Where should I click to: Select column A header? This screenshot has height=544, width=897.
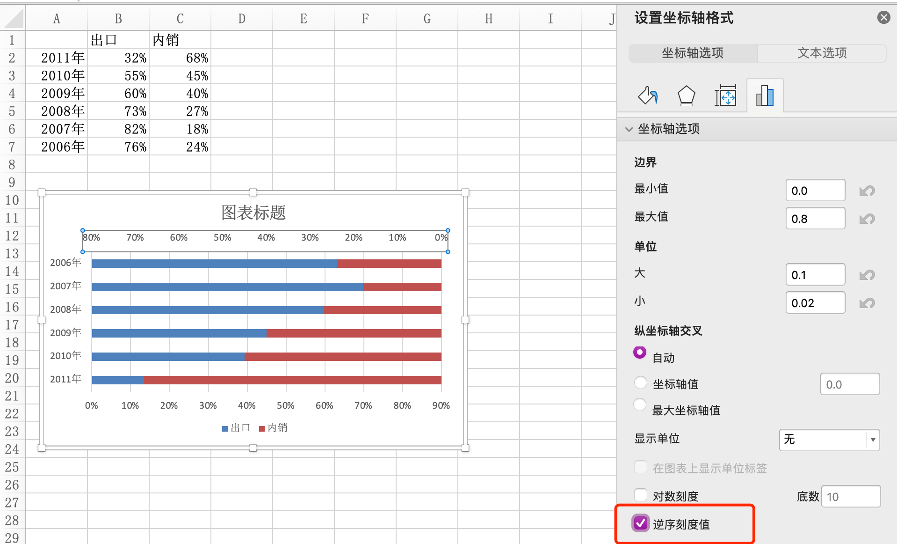(x=57, y=19)
